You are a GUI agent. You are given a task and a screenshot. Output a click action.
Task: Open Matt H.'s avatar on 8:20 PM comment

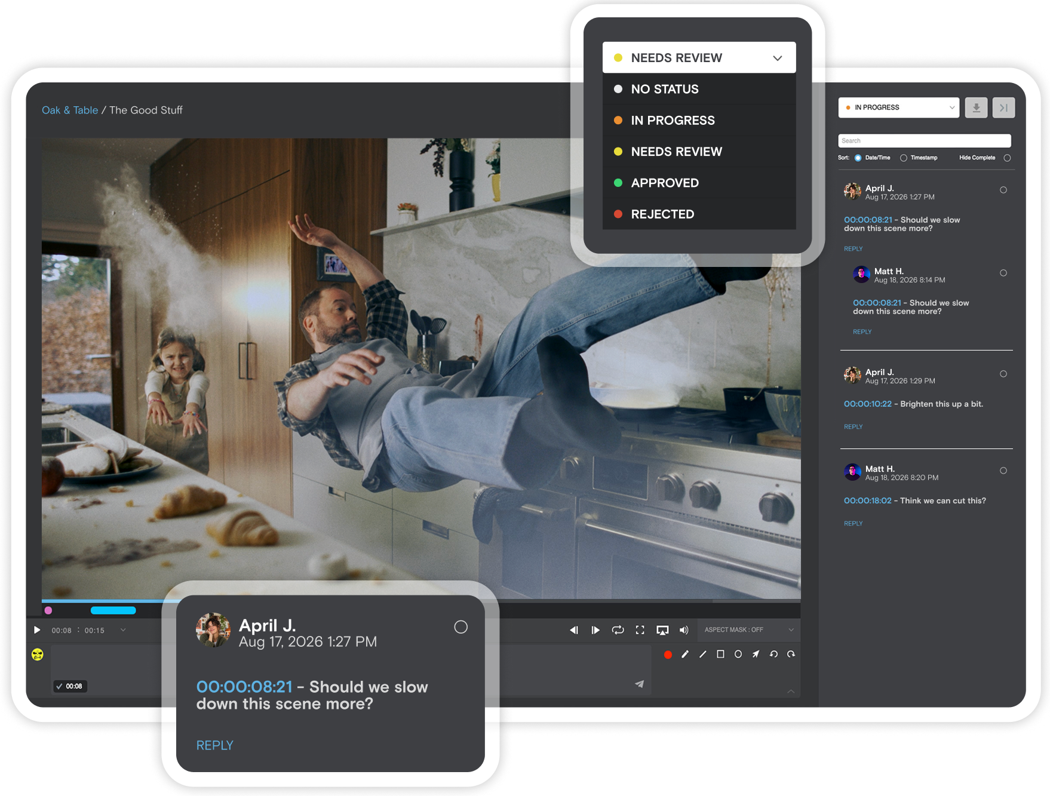[852, 472]
